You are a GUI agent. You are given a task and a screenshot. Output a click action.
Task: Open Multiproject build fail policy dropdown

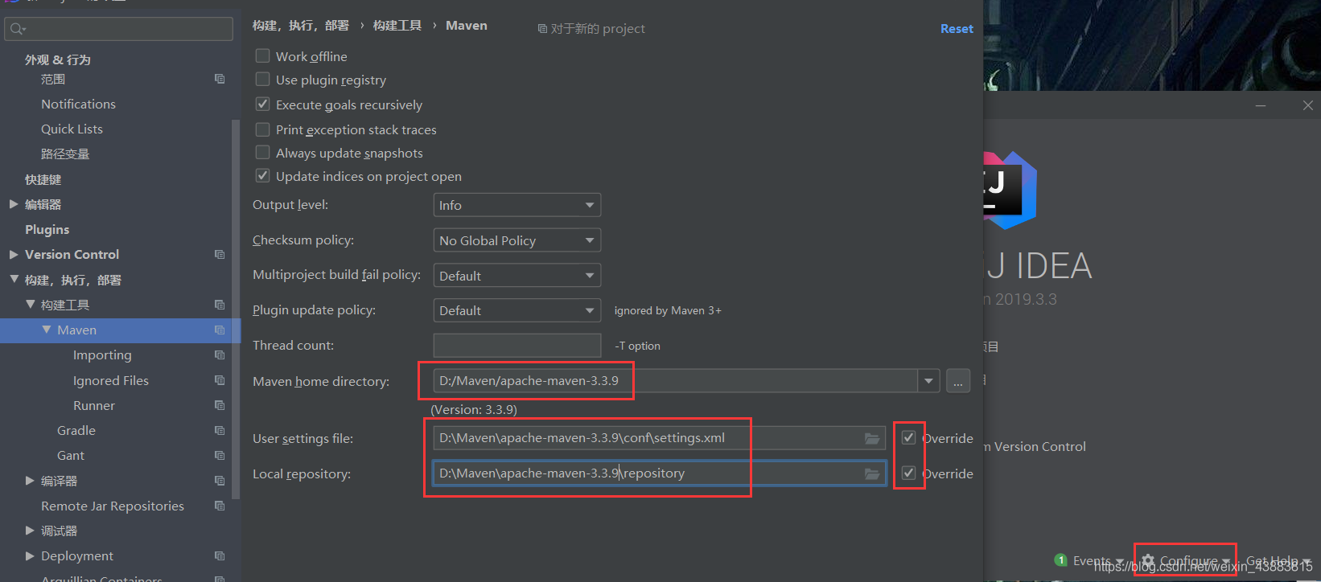516,276
